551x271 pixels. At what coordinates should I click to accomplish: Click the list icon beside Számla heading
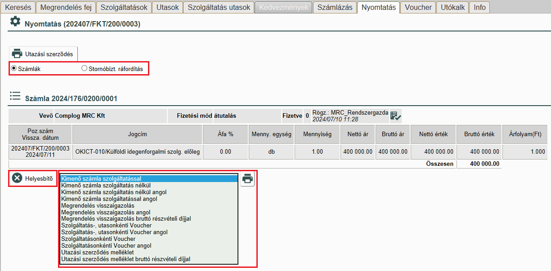(x=15, y=96)
